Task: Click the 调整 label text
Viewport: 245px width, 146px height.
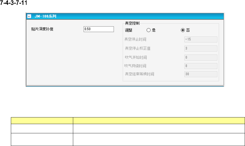Action: click(129, 30)
